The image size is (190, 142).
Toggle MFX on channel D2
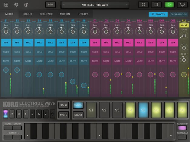106,43
